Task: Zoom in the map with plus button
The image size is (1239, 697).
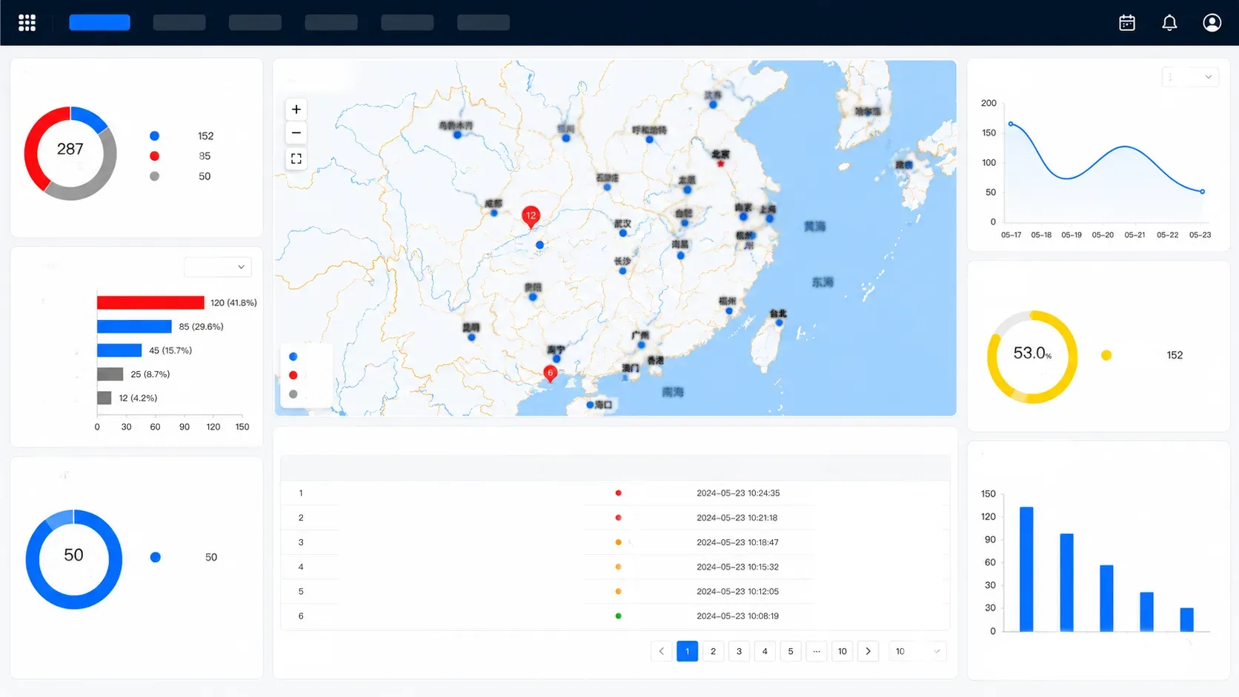Action: [x=296, y=110]
